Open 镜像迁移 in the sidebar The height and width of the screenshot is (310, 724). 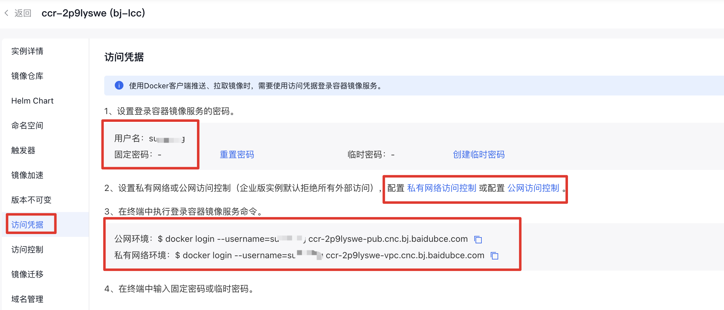tap(27, 274)
